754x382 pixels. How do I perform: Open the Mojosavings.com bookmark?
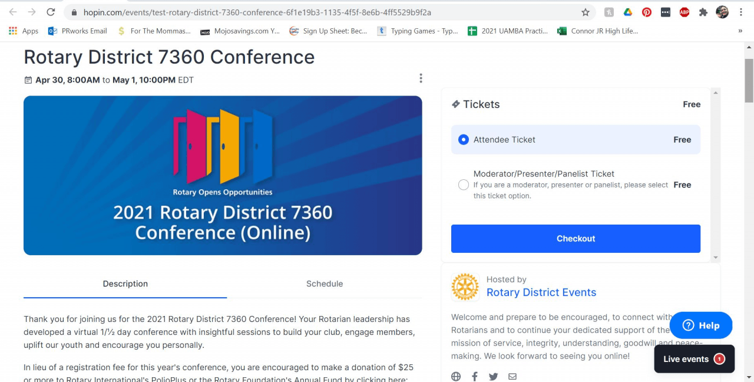pos(240,31)
